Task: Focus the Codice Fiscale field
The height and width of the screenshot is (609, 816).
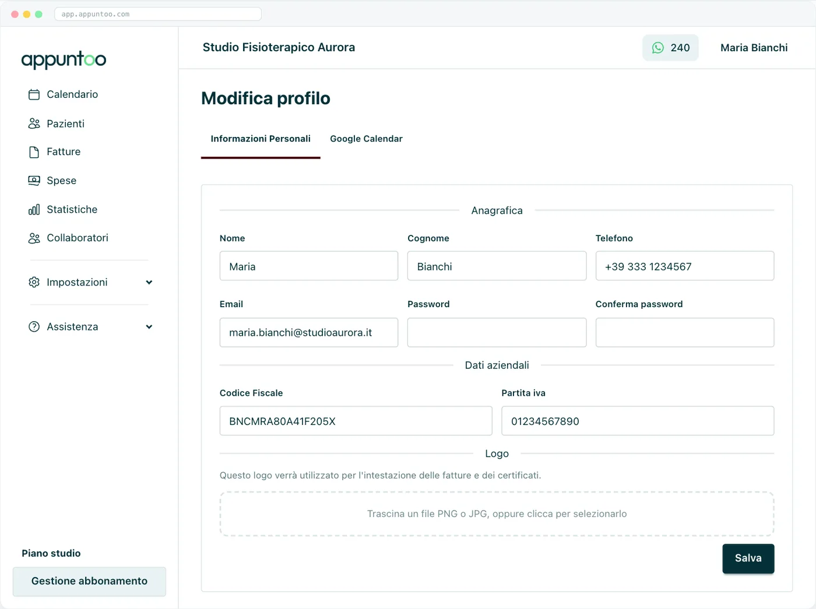Action: 356,421
